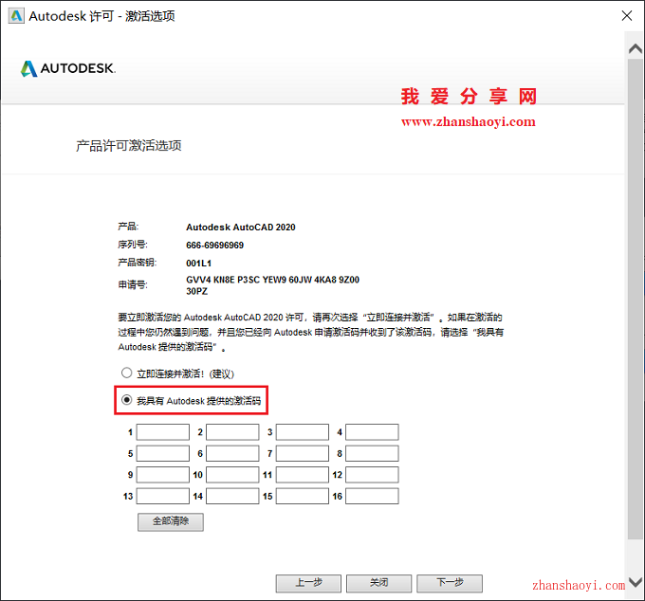Close the Autodesk license window
This screenshot has width=645, height=601.
(626, 15)
